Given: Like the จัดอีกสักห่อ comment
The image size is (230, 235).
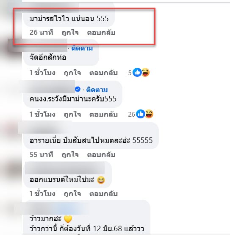Looking at the screenshot, I should tap(72, 73).
